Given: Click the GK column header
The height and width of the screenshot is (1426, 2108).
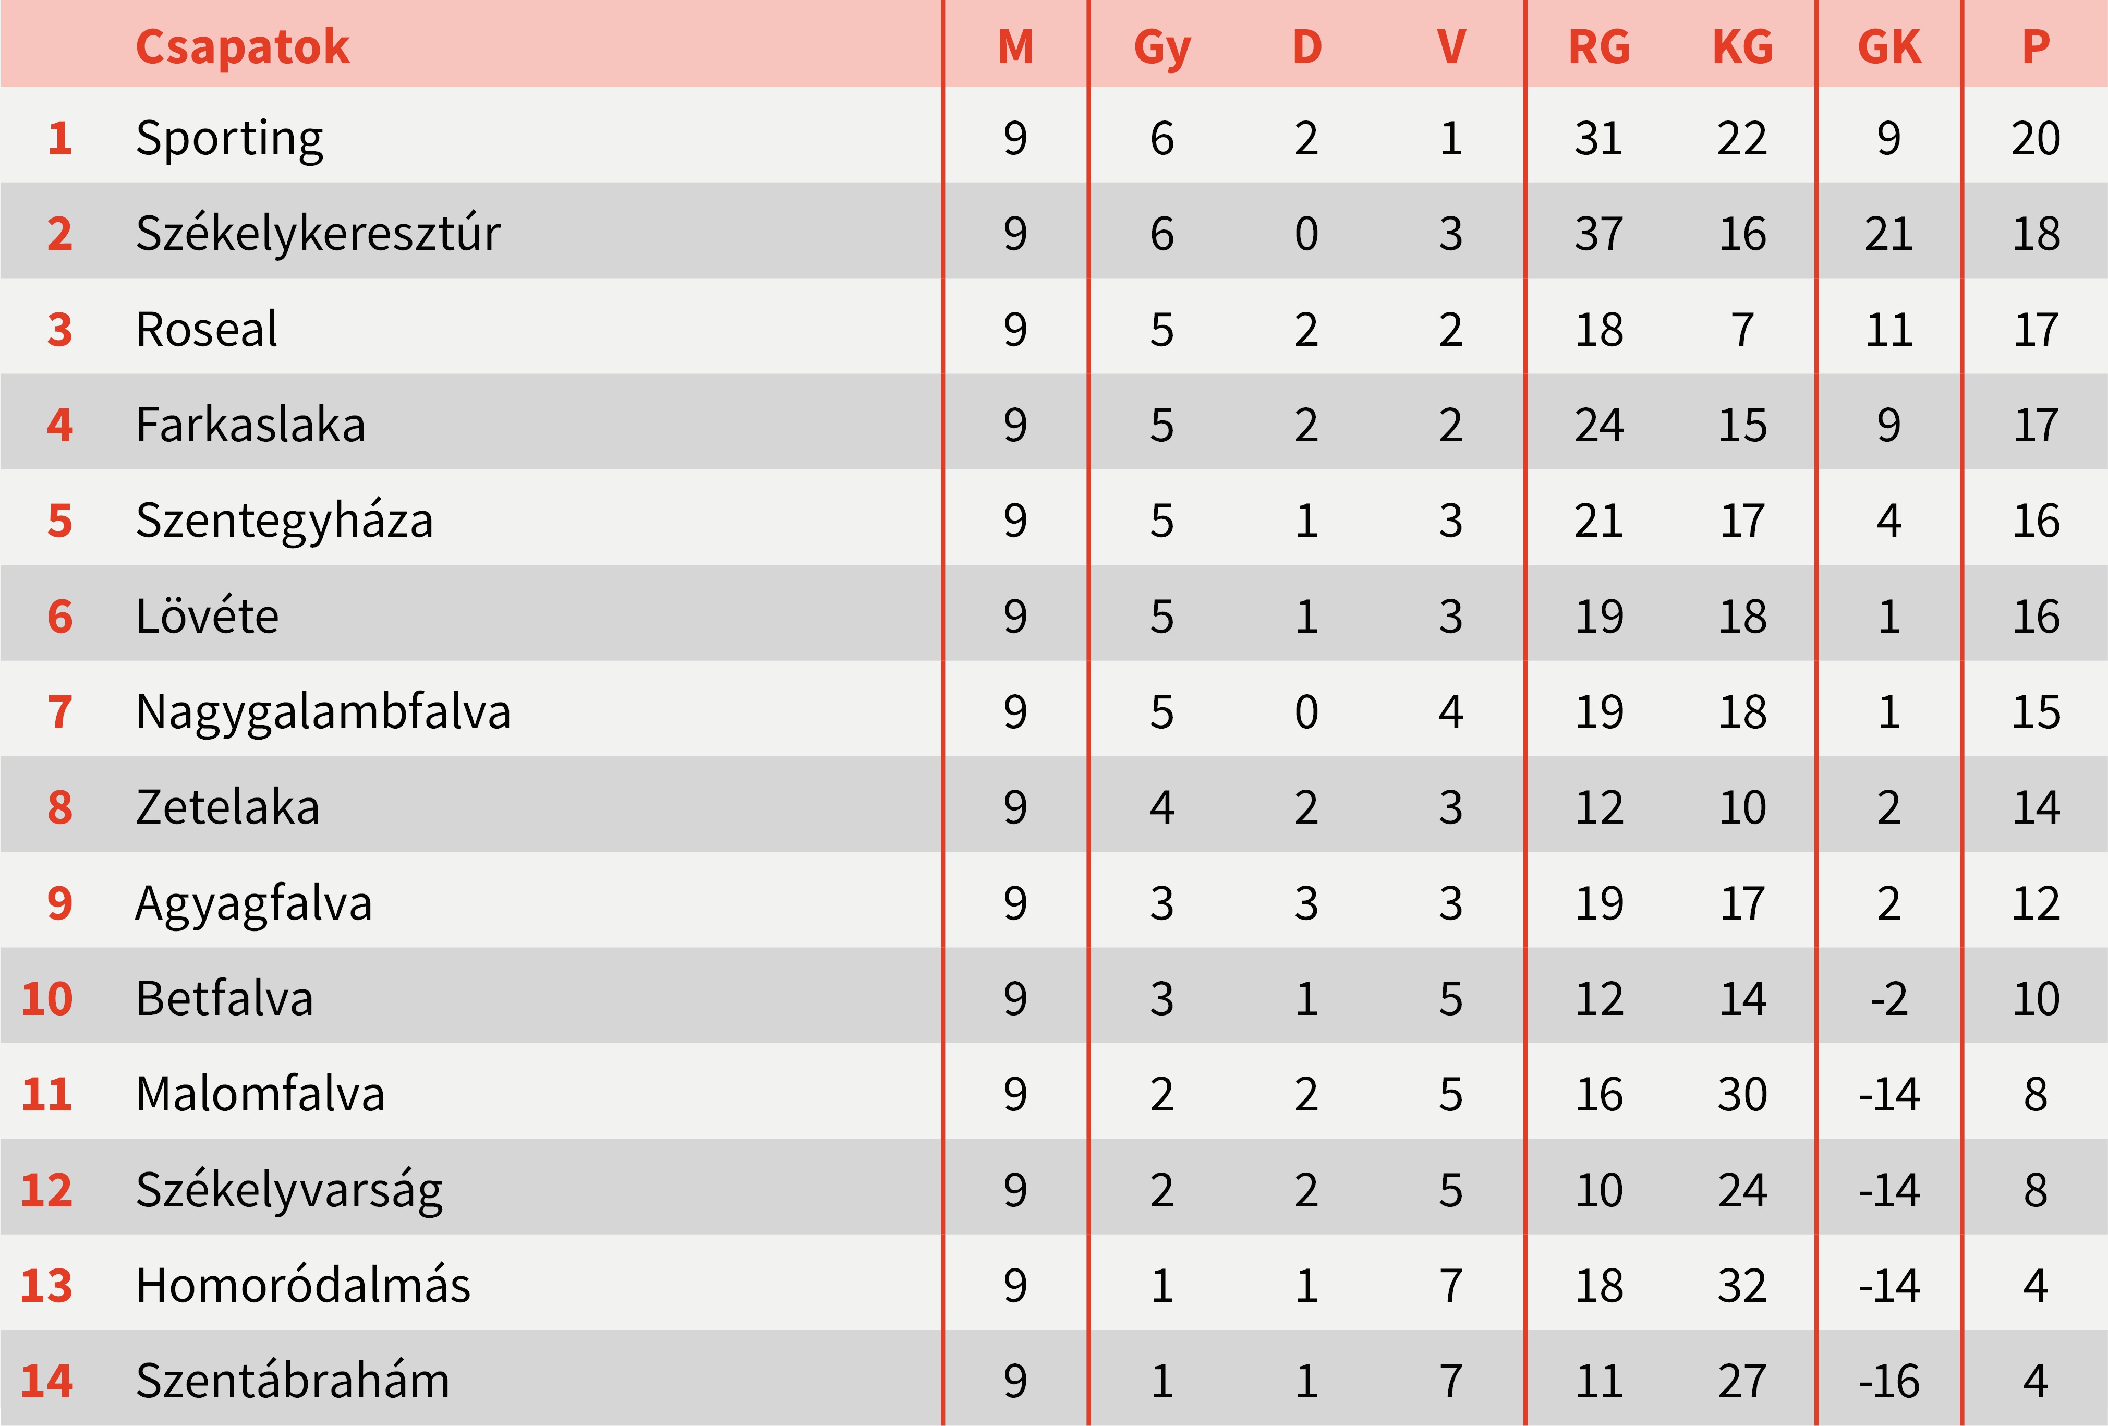Looking at the screenshot, I should coord(1888,47).
